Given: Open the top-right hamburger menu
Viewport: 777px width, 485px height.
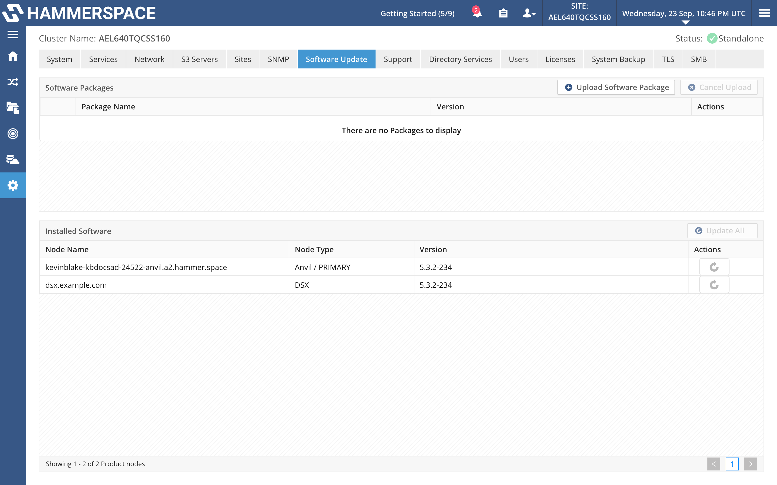Looking at the screenshot, I should 765,13.
